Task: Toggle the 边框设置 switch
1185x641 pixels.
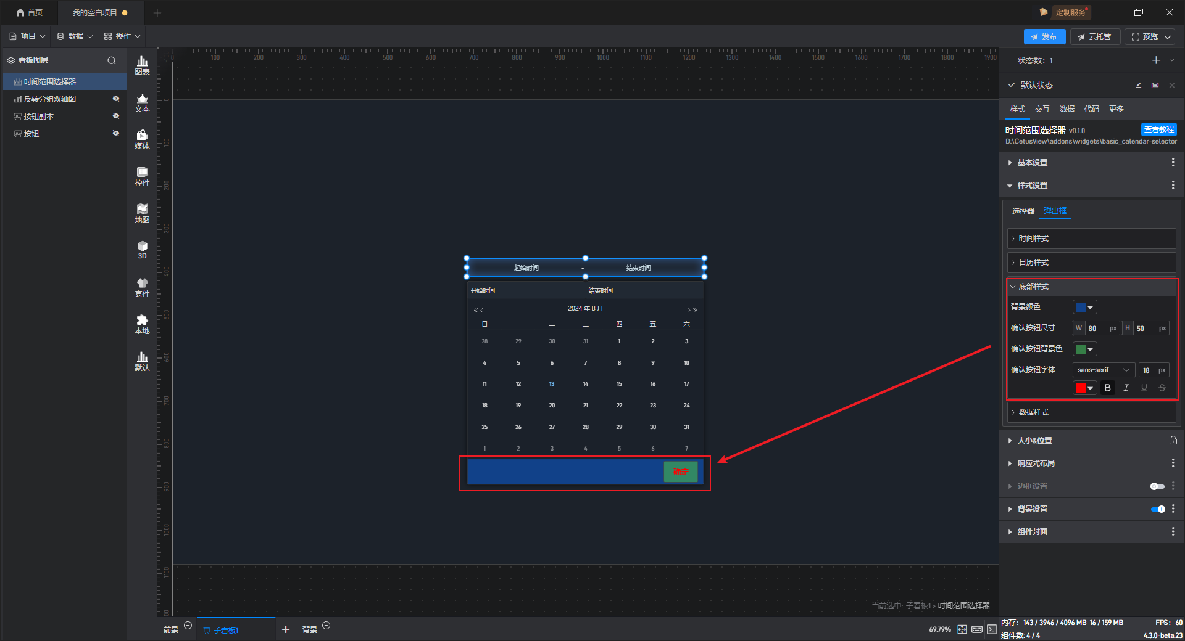Action: [1157, 486]
